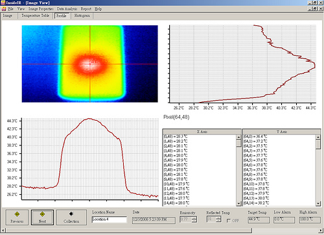Click the document icon left of File menu
The image size is (324, 235).
coord(4,9)
